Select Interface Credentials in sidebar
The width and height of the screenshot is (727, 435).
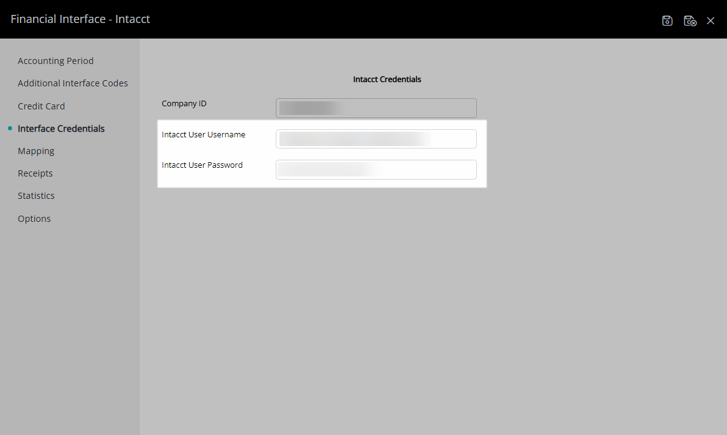tap(61, 129)
